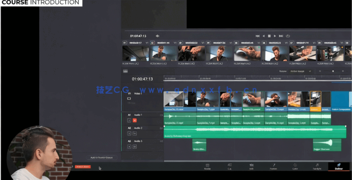352x180 pixels.
Task: Select A3 track label
Action: 129,141
